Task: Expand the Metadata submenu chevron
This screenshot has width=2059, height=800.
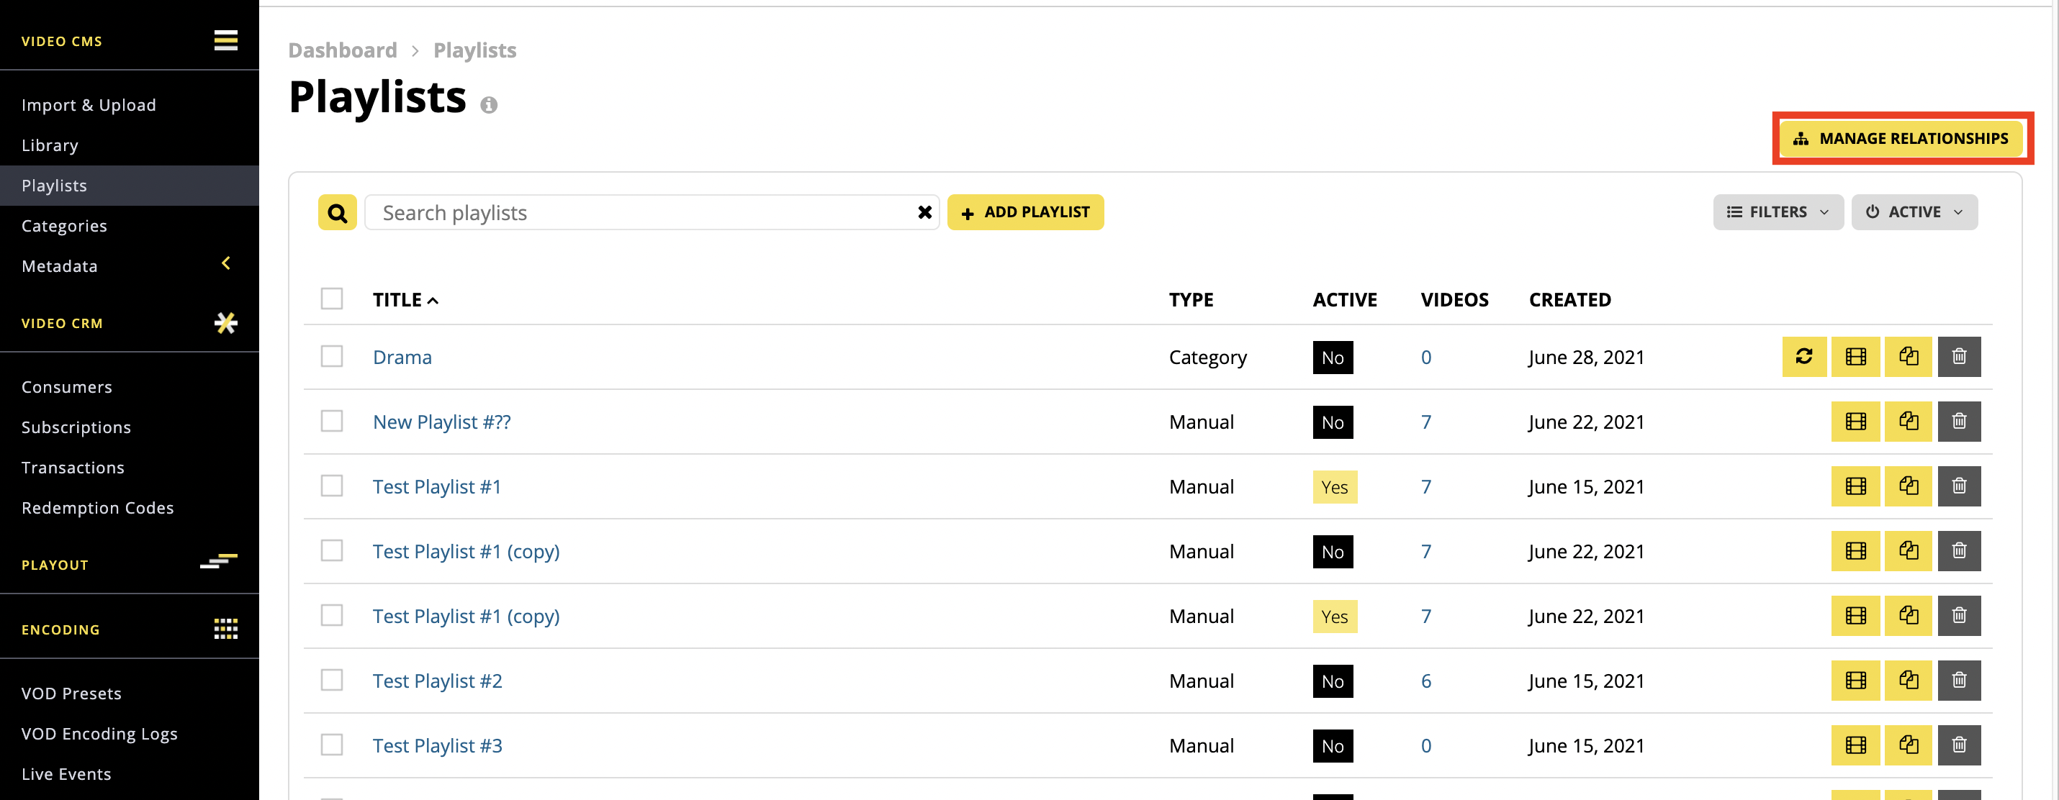Action: point(226,263)
